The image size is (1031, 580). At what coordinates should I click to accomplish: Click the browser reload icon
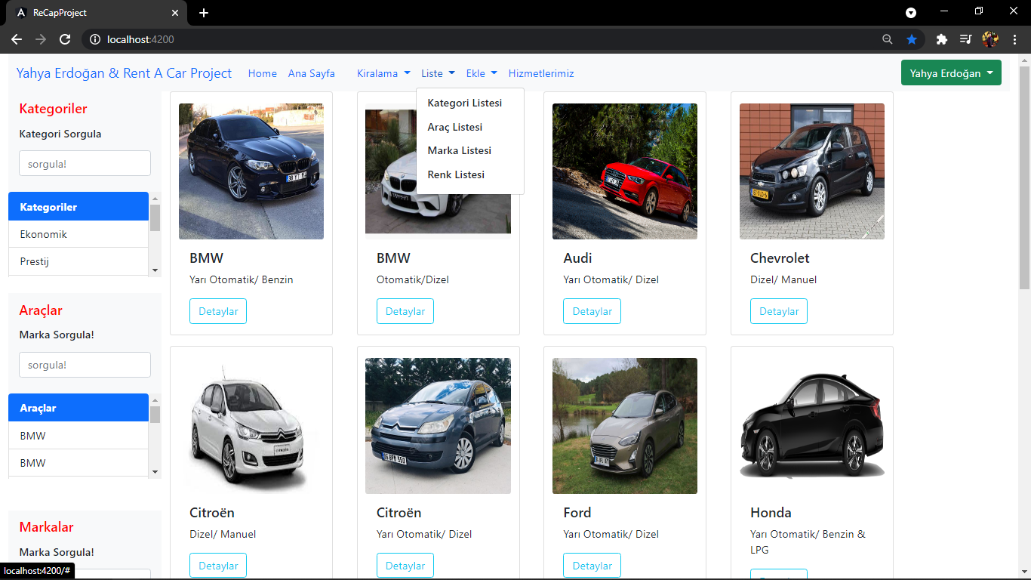(x=66, y=39)
